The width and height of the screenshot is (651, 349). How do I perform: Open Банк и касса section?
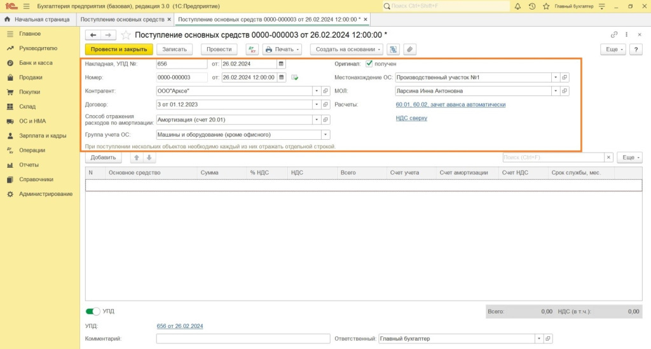[36, 63]
